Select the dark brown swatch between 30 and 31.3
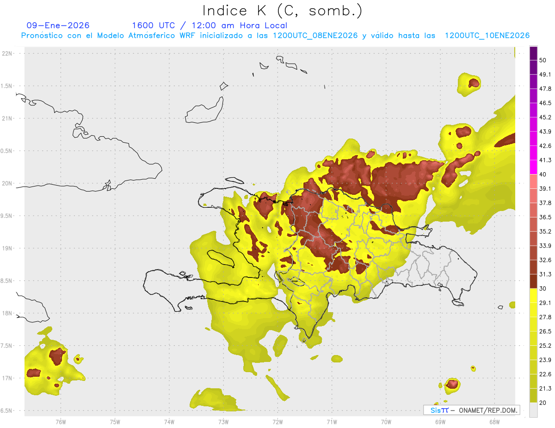 click(x=533, y=281)
